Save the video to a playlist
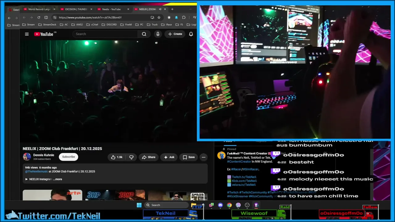This screenshot has width=395, height=222. tap(189, 157)
